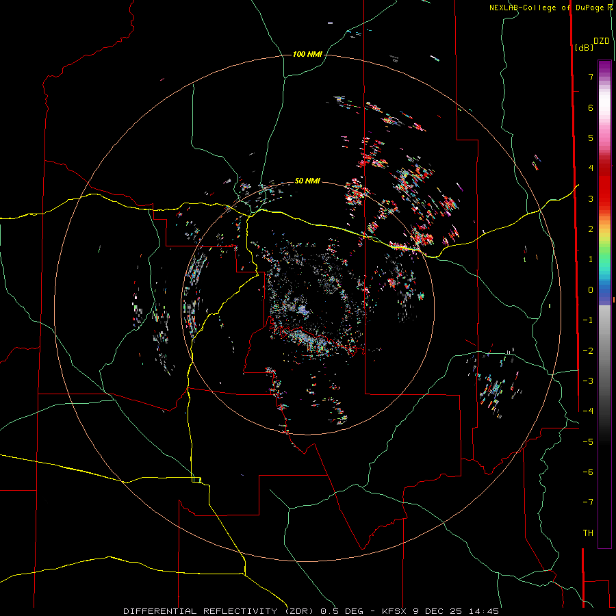Select the 100 NMI range ring label
The height and width of the screenshot is (616, 616).
coord(307,54)
